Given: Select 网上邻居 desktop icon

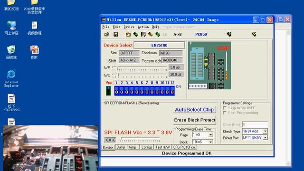Looking at the screenshot, I should [11, 28].
